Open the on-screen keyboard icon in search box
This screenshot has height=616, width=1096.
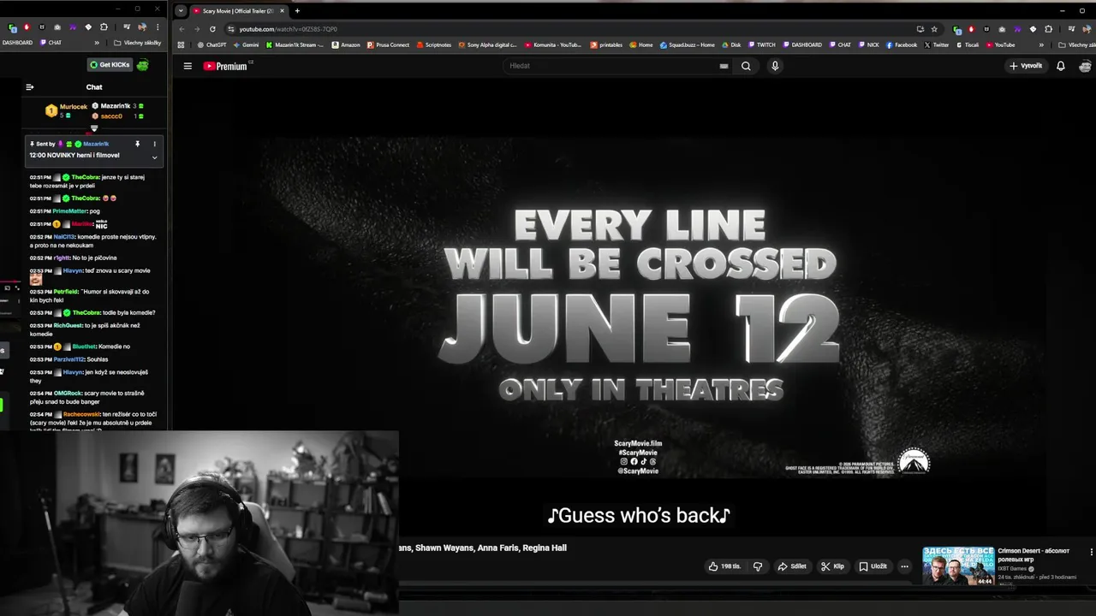[x=724, y=66]
